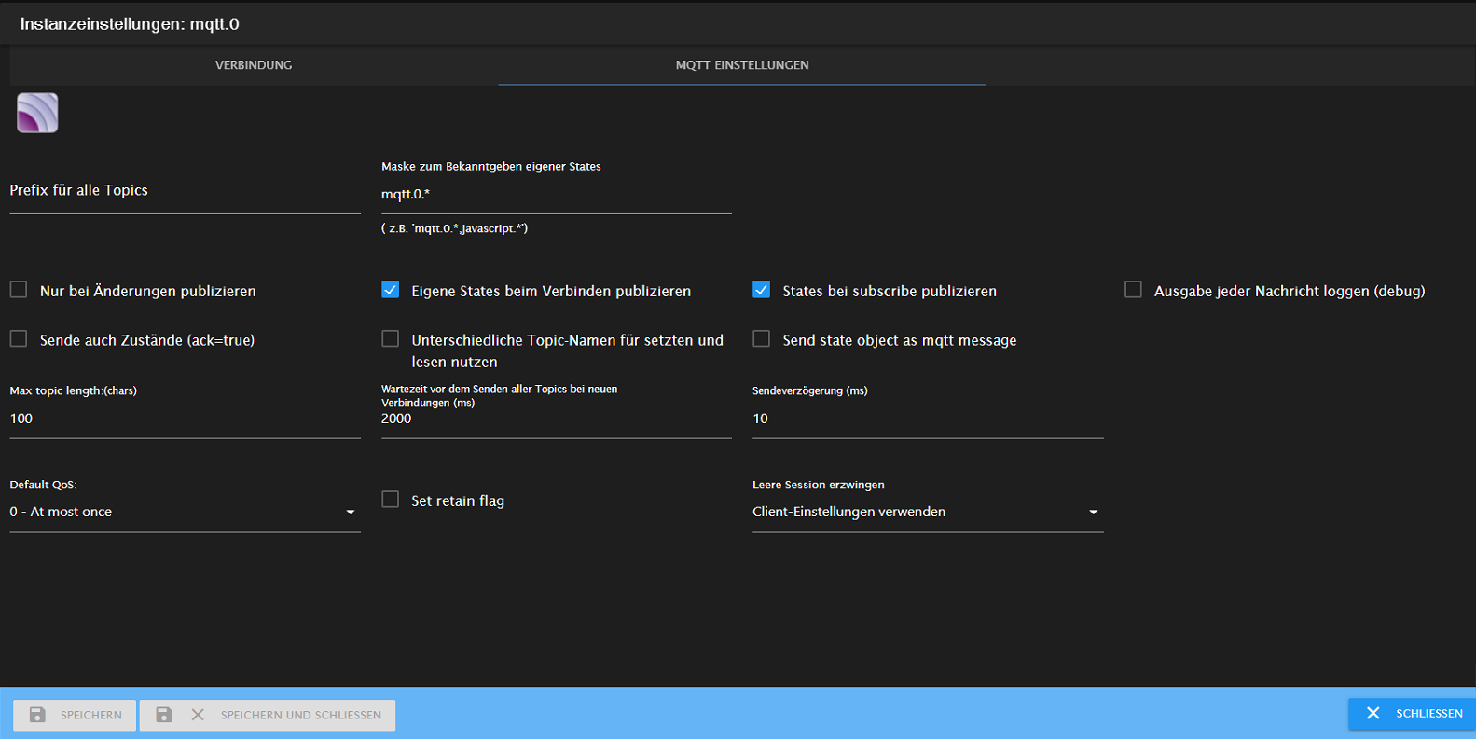Enable debug logging of every message
The image size is (1476, 739).
[1133, 290]
